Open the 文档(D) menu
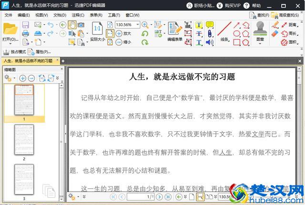The height and width of the screenshot is (205, 305). 60,15
